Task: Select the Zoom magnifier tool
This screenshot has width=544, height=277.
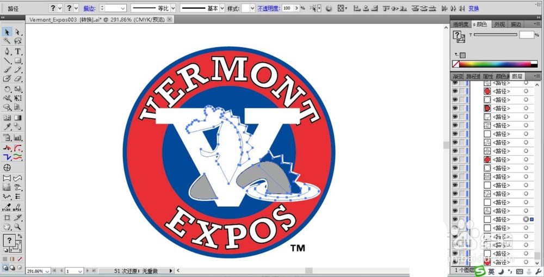Action: pyautogui.click(x=18, y=227)
